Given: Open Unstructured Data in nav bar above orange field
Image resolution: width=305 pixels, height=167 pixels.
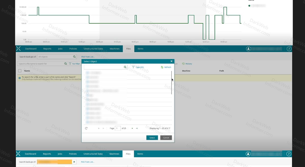Looking at the screenshot, I should tap(93, 154).
